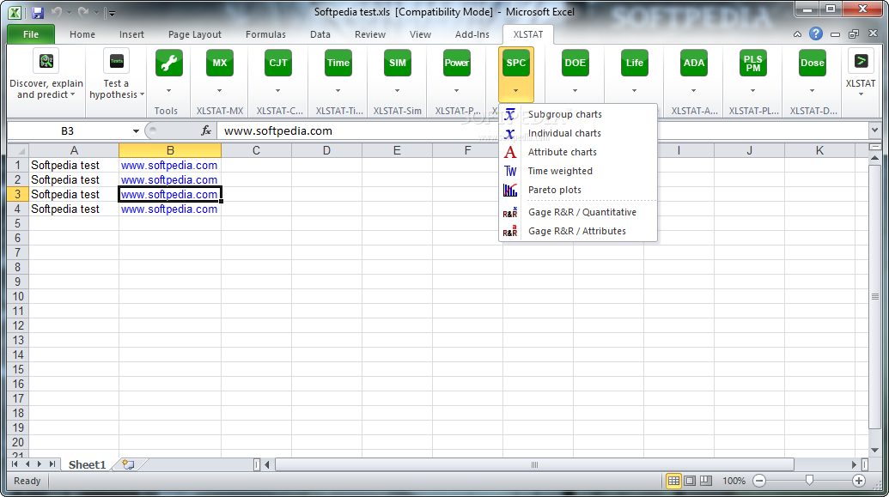Open the Discover, explain and predict icon
The width and height of the screenshot is (889, 497).
pos(46,61)
